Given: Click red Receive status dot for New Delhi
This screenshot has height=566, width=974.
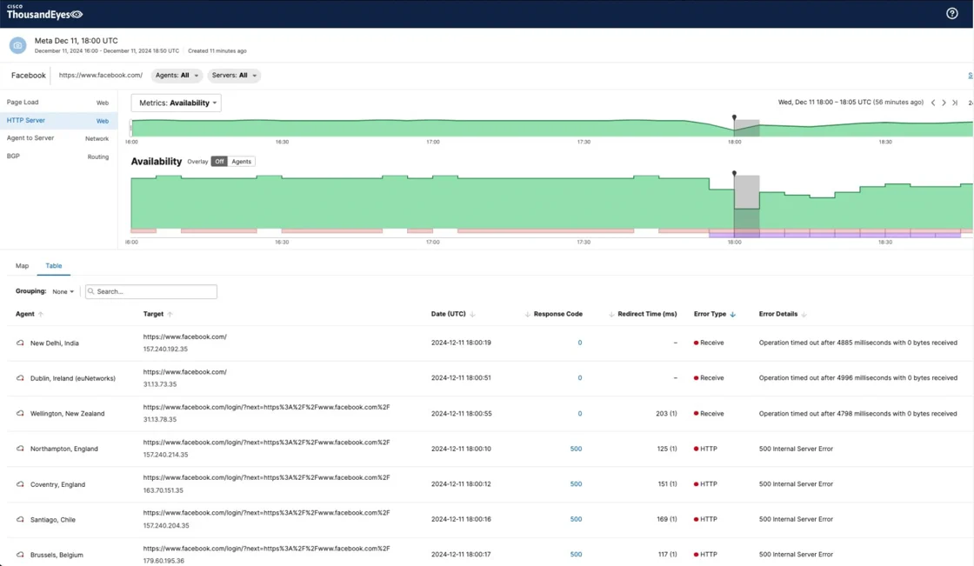Looking at the screenshot, I should 697,343.
